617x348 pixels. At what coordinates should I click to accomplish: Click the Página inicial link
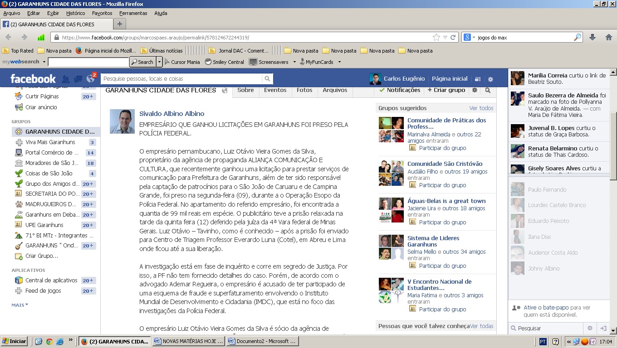coord(450,79)
